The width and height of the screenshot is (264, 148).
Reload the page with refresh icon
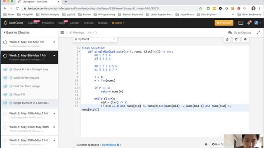17,8
